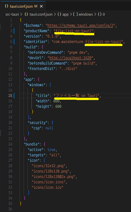Select the tauri.conf.json editor tab
The width and height of the screenshot is (131, 212).
coord(24,6)
